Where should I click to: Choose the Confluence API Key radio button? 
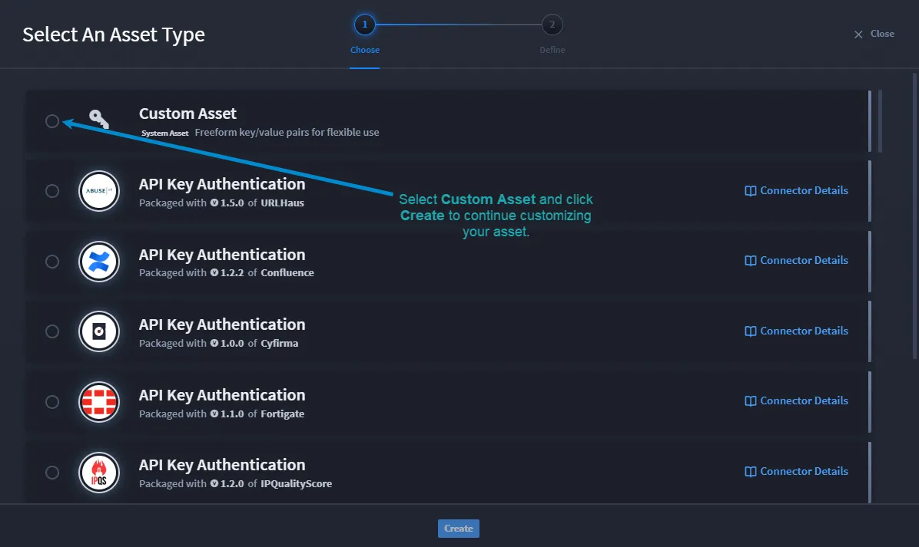point(52,262)
